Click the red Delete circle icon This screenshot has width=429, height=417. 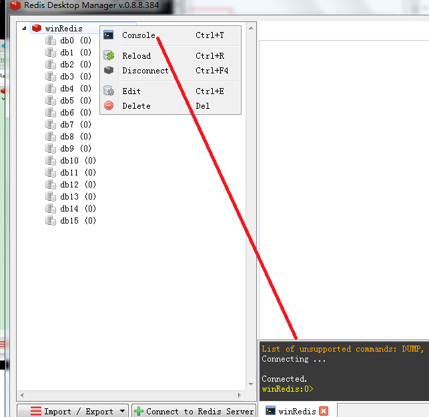tap(109, 105)
